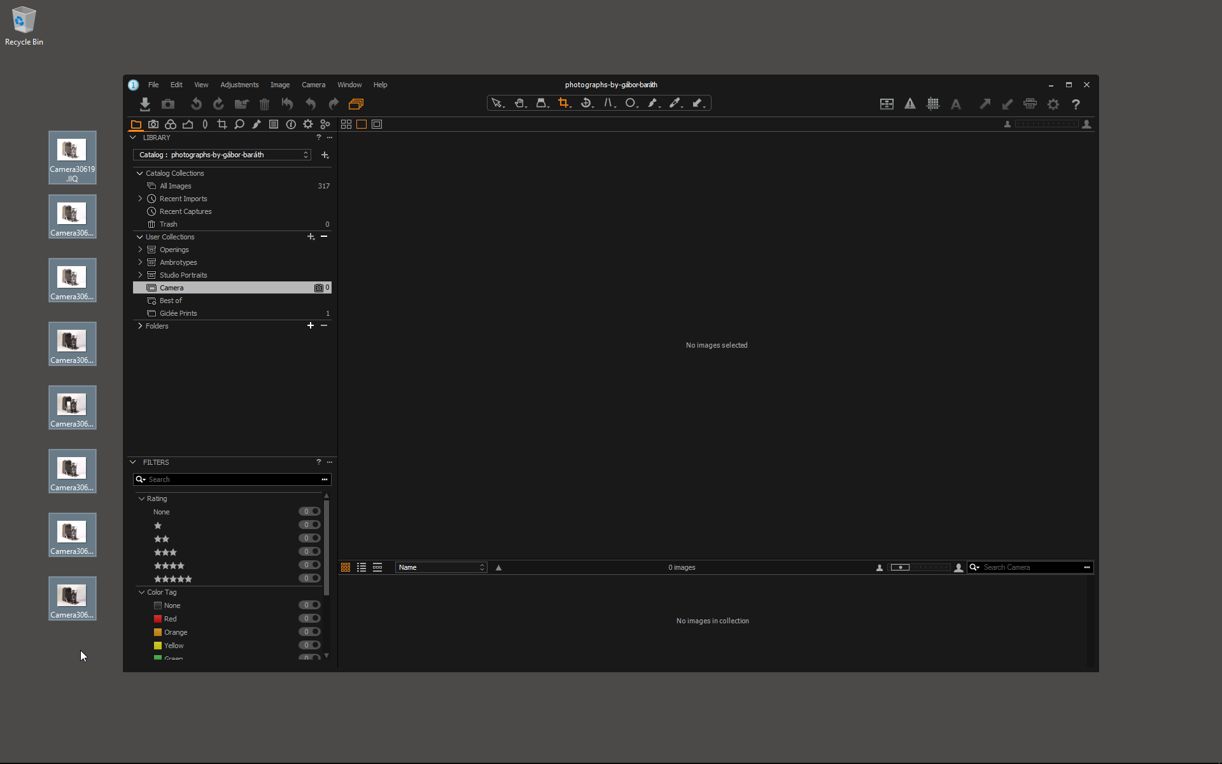The width and height of the screenshot is (1222, 764).
Task: Click plus button beside Folders
Action: (x=311, y=326)
